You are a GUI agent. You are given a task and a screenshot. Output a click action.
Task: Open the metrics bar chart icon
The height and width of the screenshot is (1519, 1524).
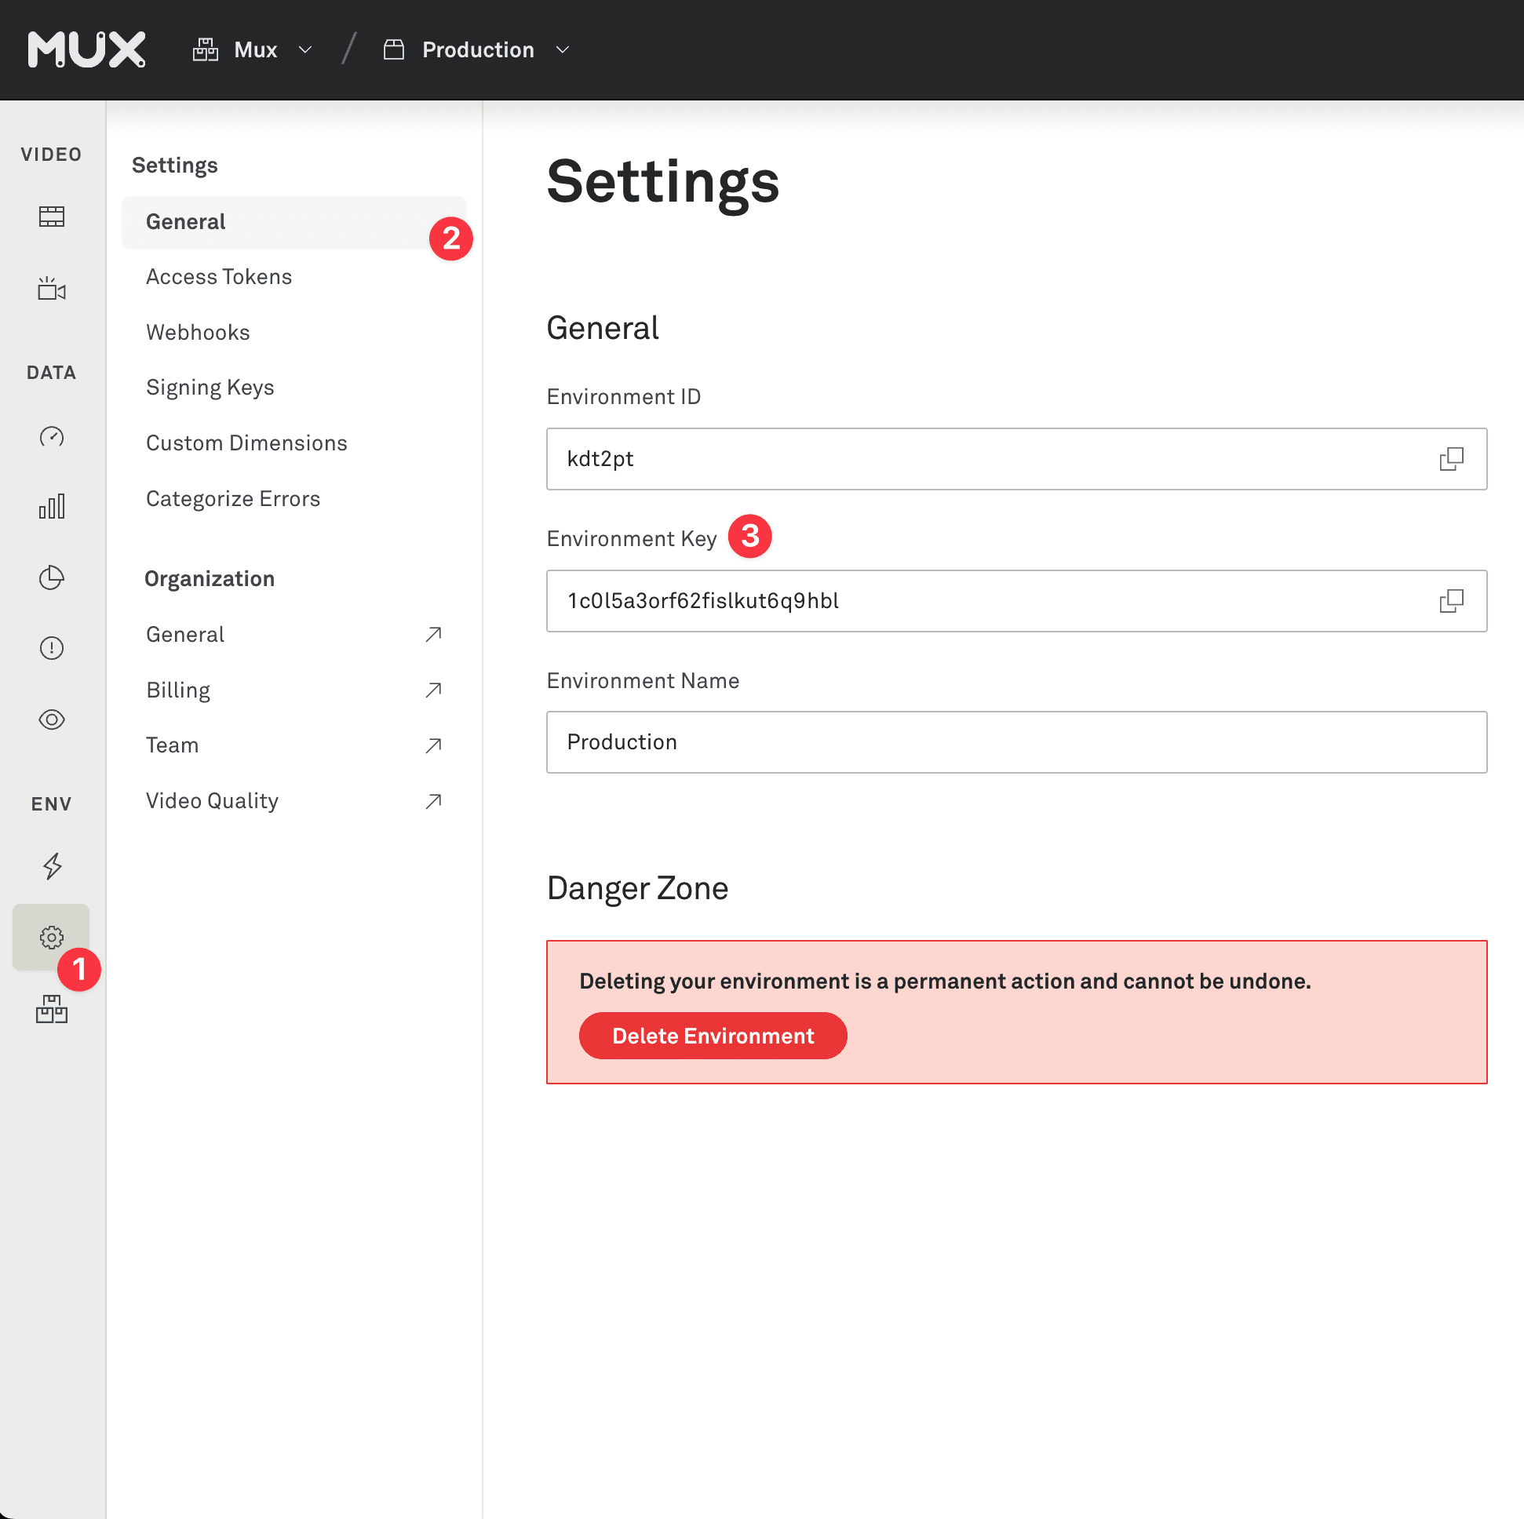click(x=51, y=506)
